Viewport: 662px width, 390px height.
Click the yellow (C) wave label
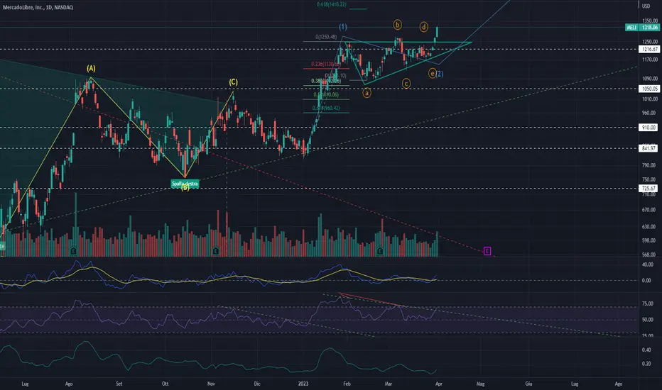tap(233, 82)
